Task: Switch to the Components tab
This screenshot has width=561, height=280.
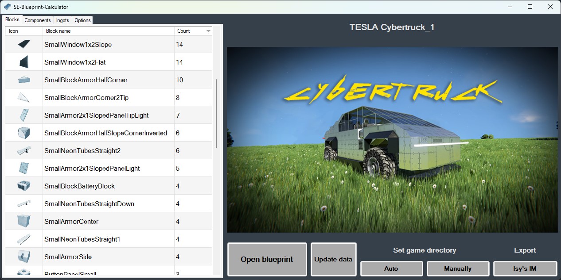Action: coord(38,20)
